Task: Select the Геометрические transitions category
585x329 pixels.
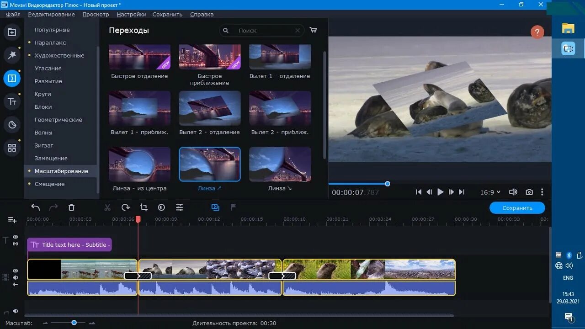Action: pyautogui.click(x=58, y=120)
